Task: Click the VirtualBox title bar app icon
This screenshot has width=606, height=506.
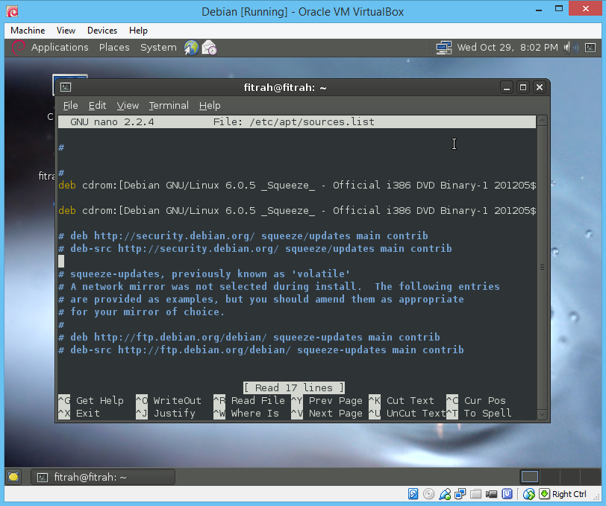Action: coord(12,12)
